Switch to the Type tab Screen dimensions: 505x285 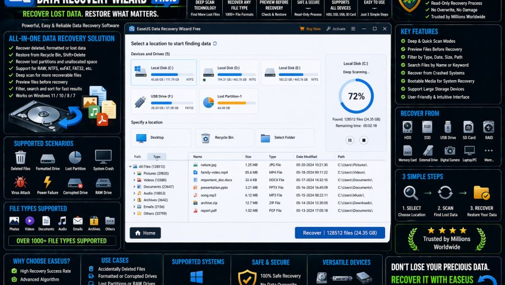157,157
